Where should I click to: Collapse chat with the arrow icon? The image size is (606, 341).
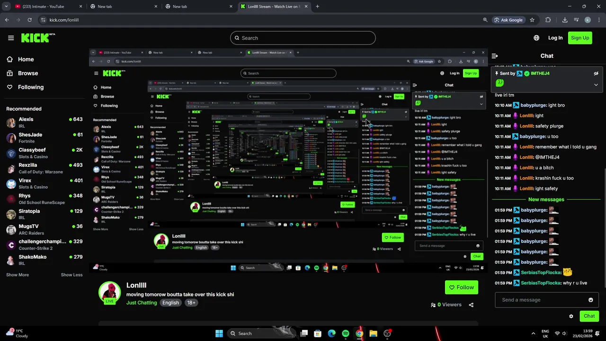pos(495,56)
